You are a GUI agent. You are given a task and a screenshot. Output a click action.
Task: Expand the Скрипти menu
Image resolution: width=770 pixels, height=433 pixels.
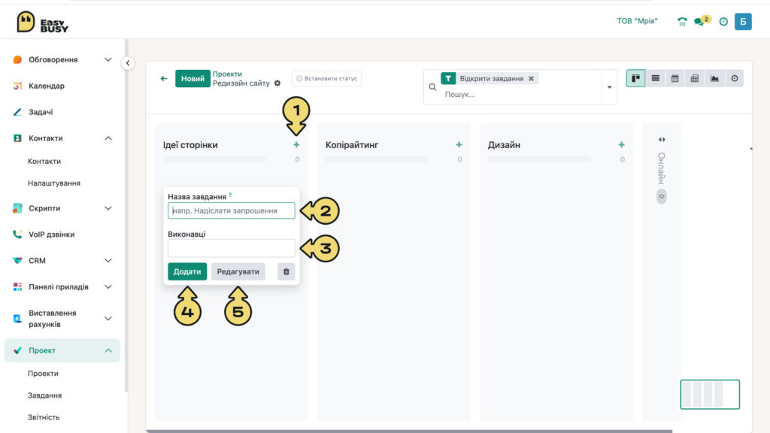(108, 208)
